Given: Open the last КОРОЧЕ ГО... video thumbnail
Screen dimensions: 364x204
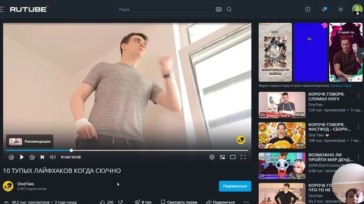Looking at the screenshot, I should click(x=282, y=194).
